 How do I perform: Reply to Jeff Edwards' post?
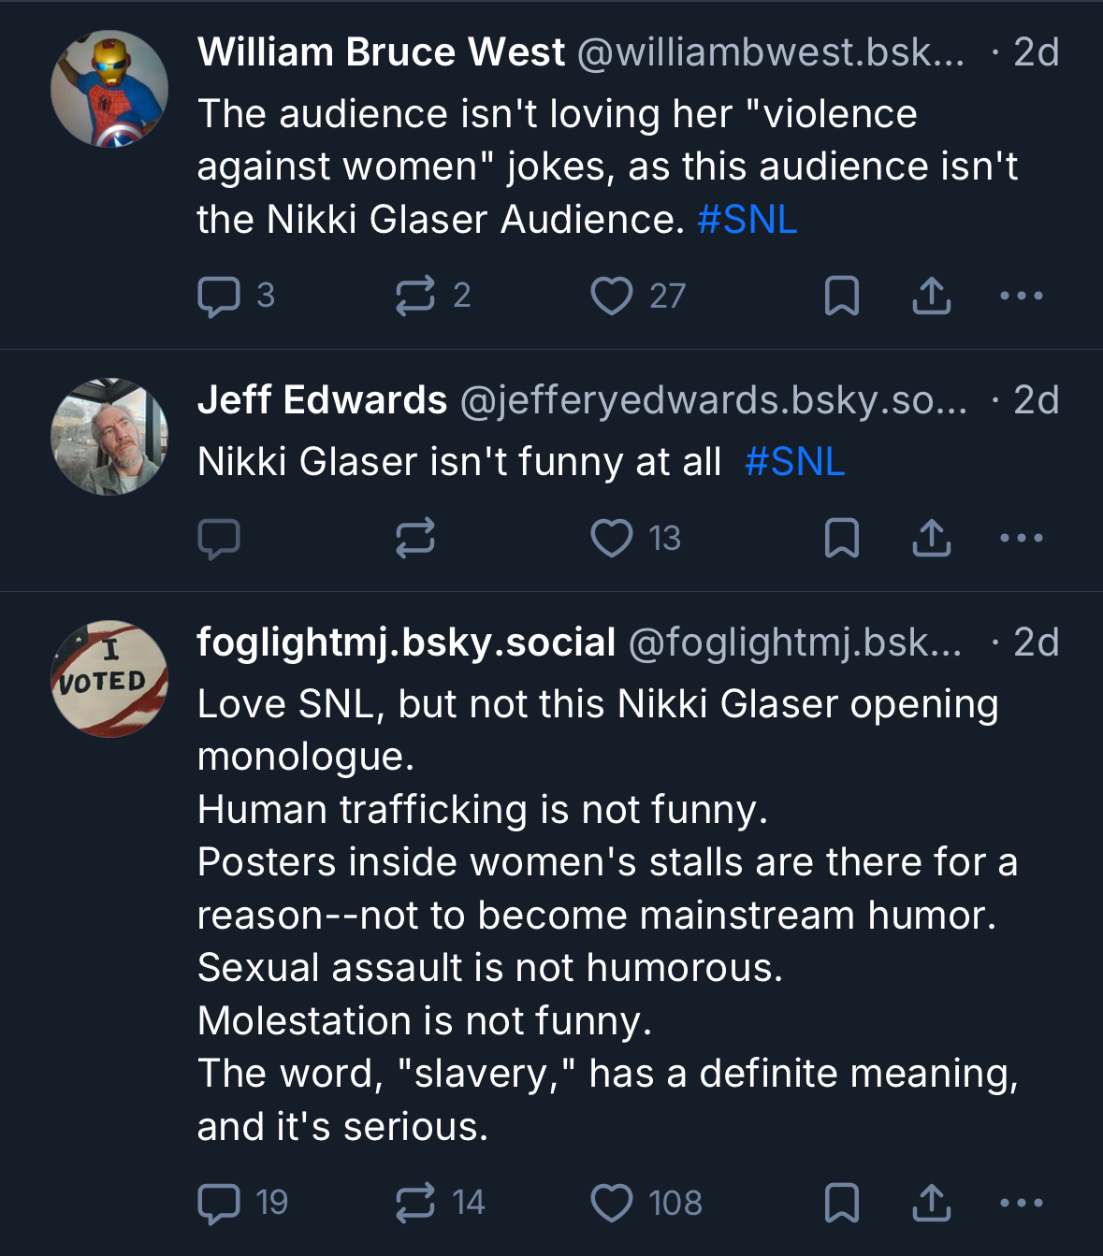(219, 539)
